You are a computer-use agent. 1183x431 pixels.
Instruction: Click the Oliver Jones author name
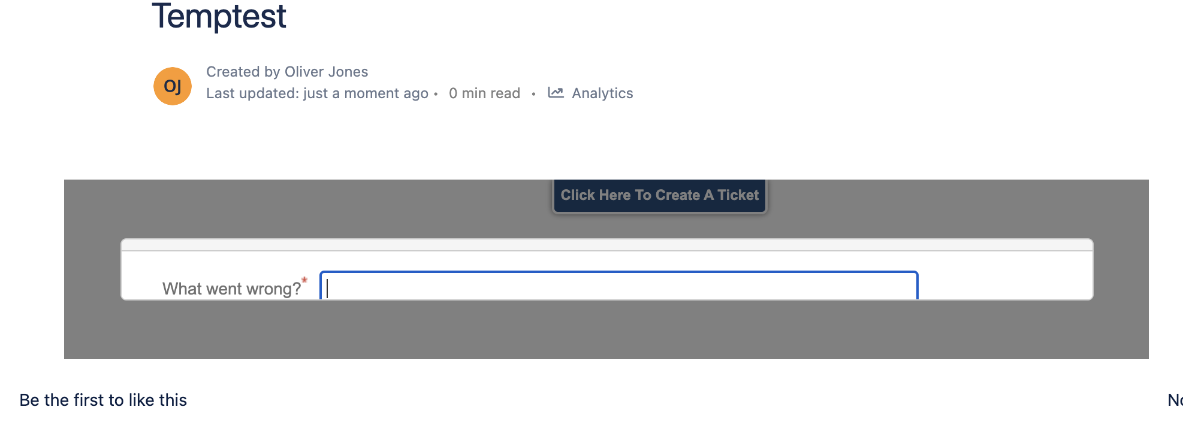[x=326, y=71]
